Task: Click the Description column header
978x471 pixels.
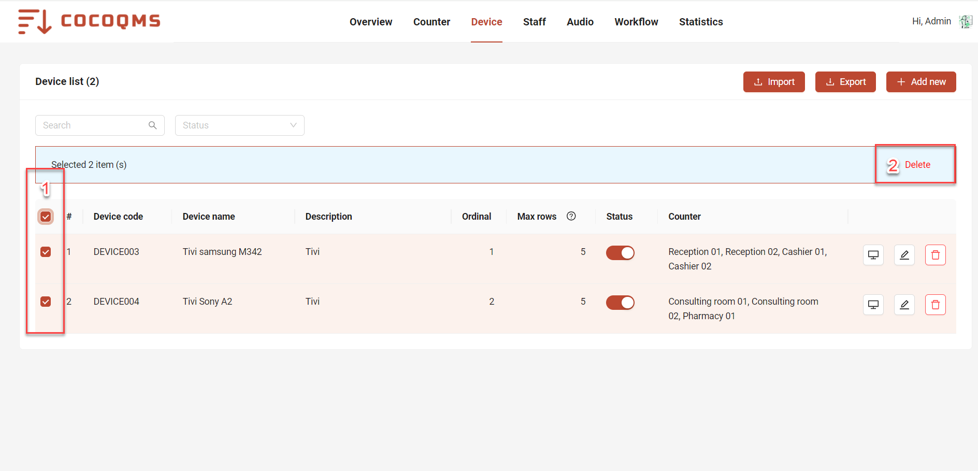Action: 328,217
